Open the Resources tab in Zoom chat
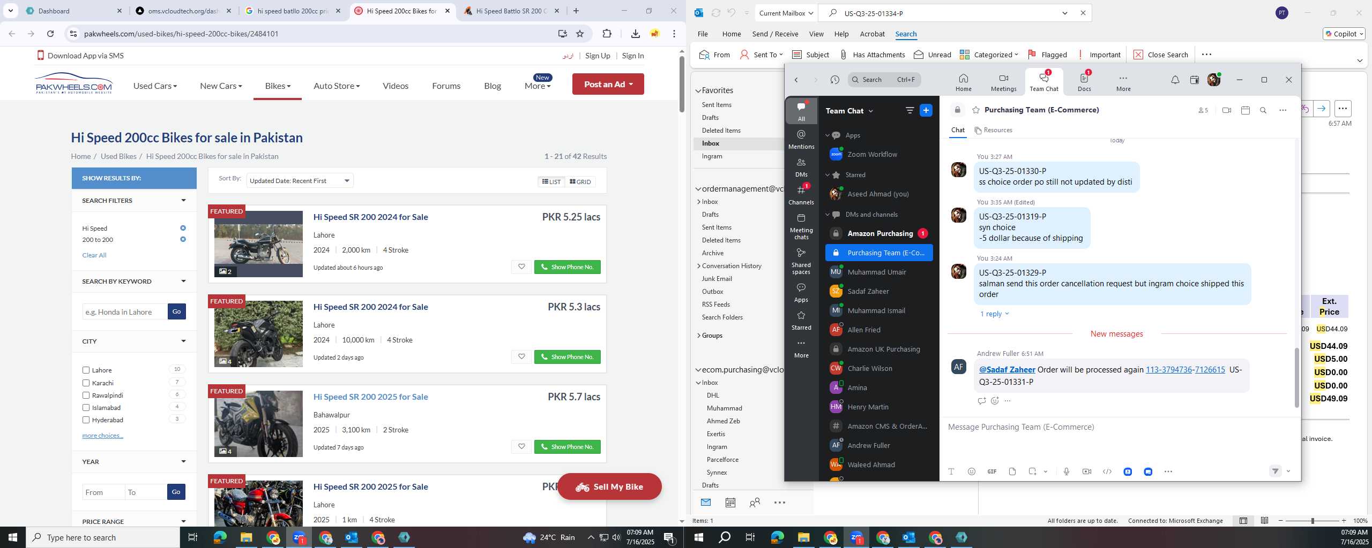1372x548 pixels. tap(993, 130)
